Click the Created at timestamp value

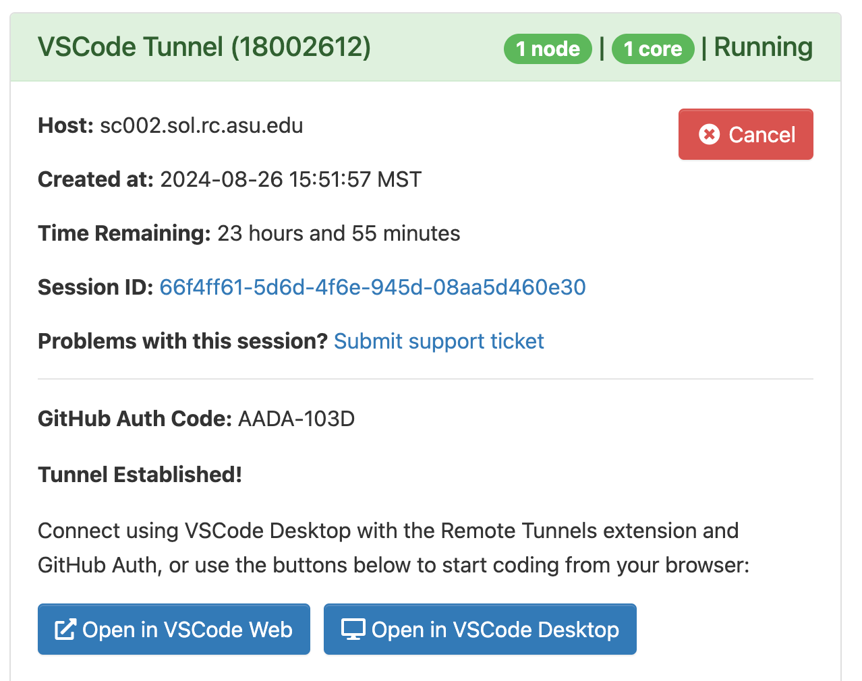coord(291,179)
